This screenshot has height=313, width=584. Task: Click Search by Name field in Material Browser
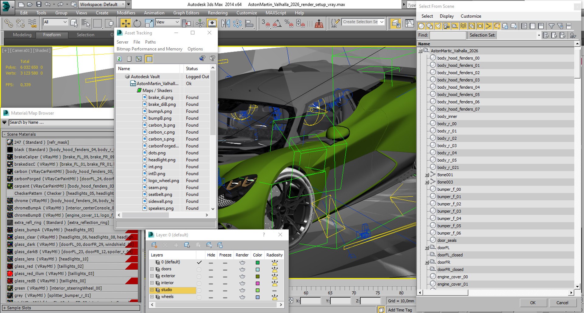[61, 122]
